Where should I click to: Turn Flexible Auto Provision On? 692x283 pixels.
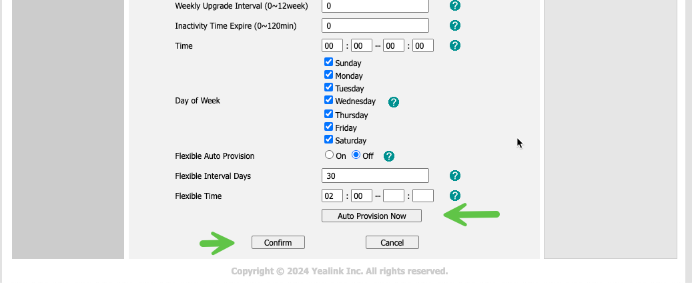(329, 155)
